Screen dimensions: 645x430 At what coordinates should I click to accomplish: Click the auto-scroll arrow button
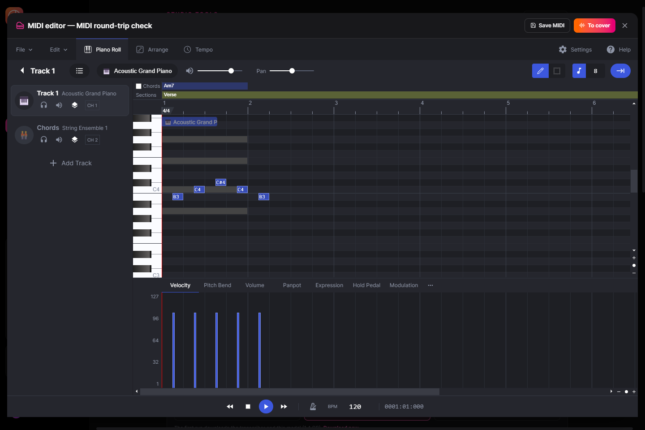620,71
